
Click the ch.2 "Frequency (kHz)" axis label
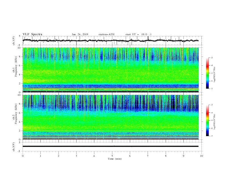pos(16,114)
